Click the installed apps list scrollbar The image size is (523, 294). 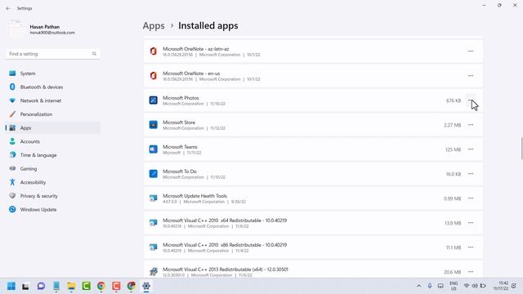tap(521, 149)
